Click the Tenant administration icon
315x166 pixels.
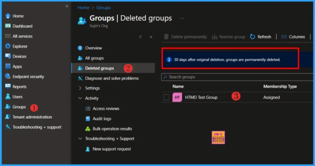click(x=8, y=117)
